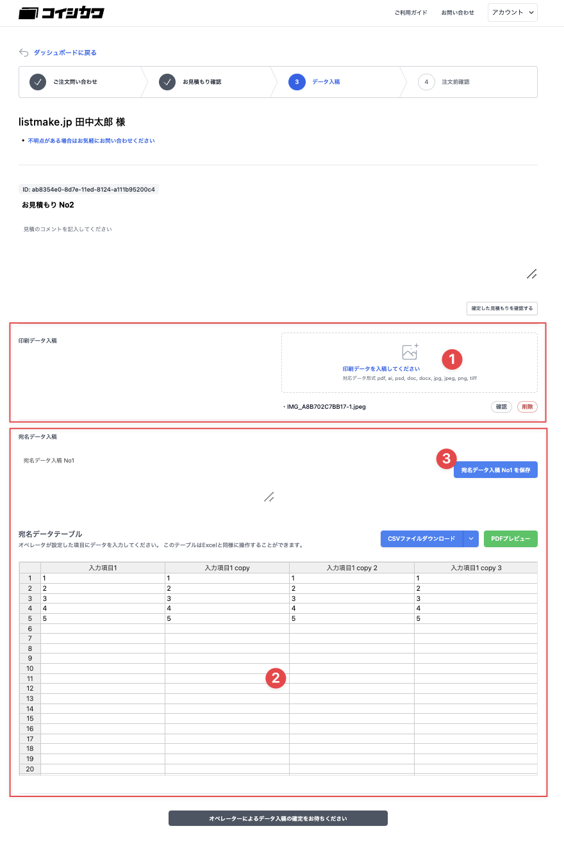The width and height of the screenshot is (564, 856).
Task: Click the checkmark icon for ご注文問い合わせ step
Action: tap(38, 82)
